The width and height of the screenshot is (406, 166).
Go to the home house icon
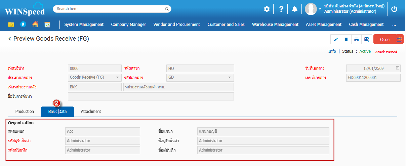(35, 25)
